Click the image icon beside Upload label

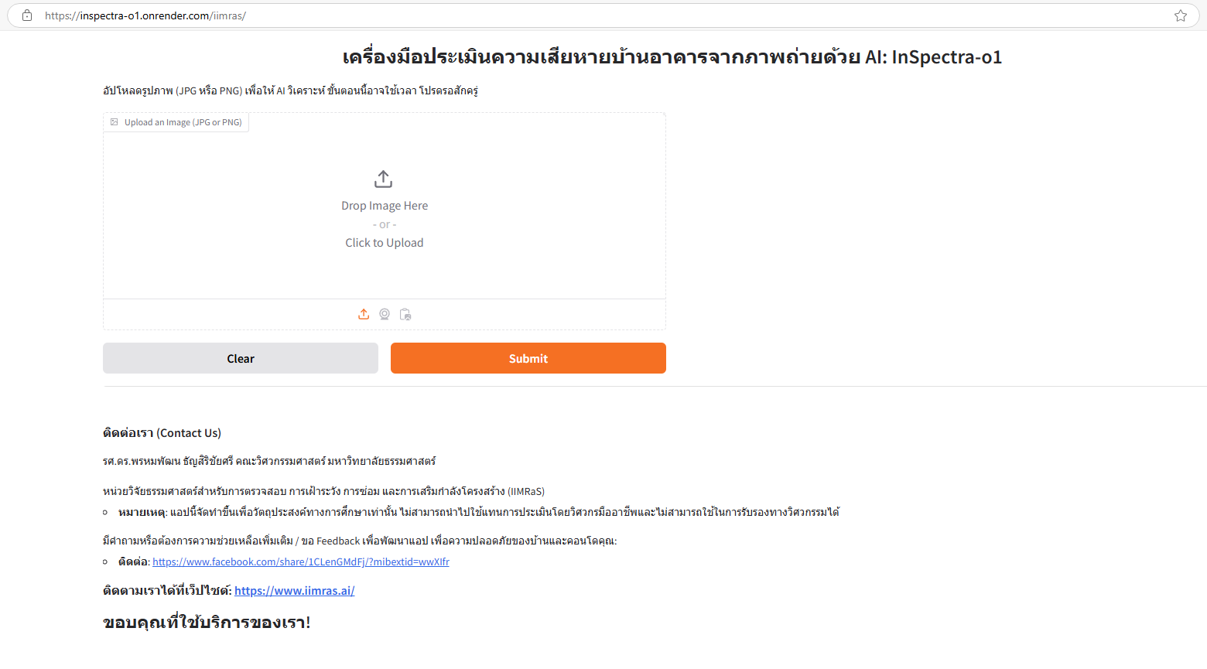pyautogui.click(x=115, y=122)
